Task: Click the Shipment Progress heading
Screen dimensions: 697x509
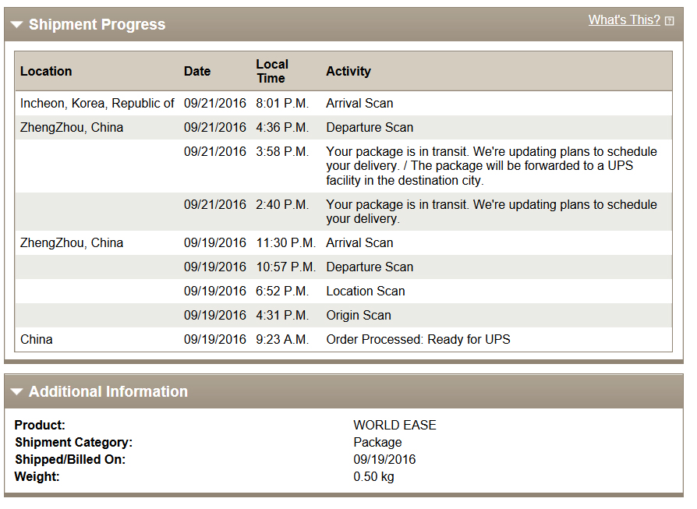Action: (97, 24)
